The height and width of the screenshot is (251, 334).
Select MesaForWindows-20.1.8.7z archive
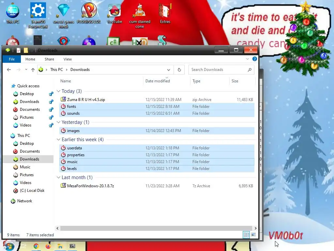pos(157,186)
